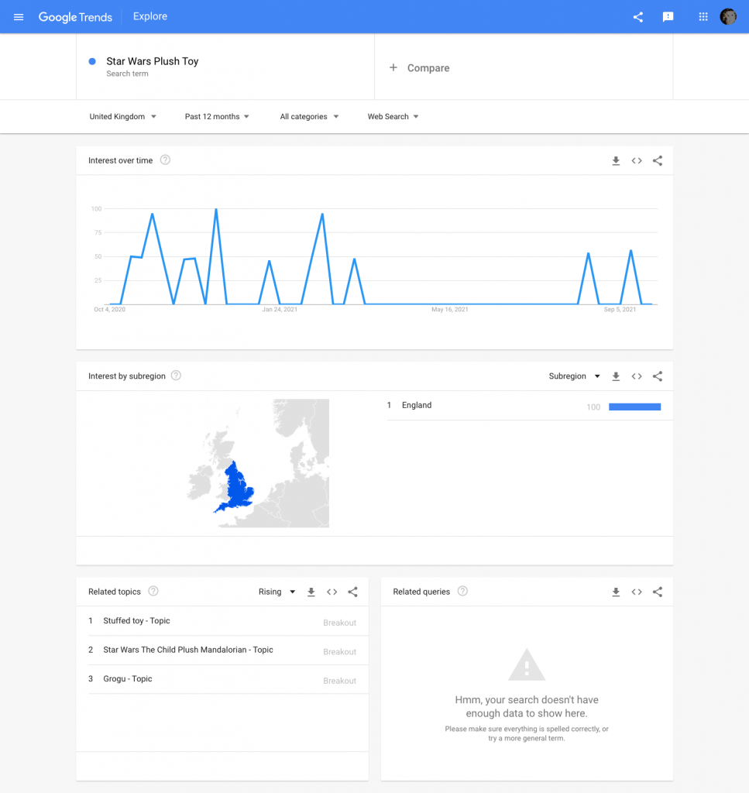Image resolution: width=749 pixels, height=793 pixels.
Task: Open the All categories dropdown
Action: (308, 116)
